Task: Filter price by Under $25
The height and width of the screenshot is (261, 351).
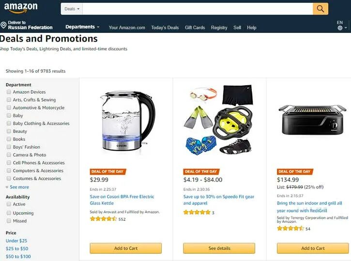Action: coord(16,241)
